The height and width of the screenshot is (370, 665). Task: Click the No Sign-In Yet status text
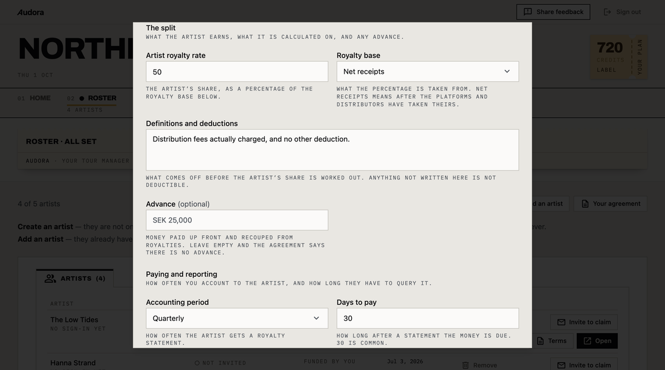tap(78, 329)
